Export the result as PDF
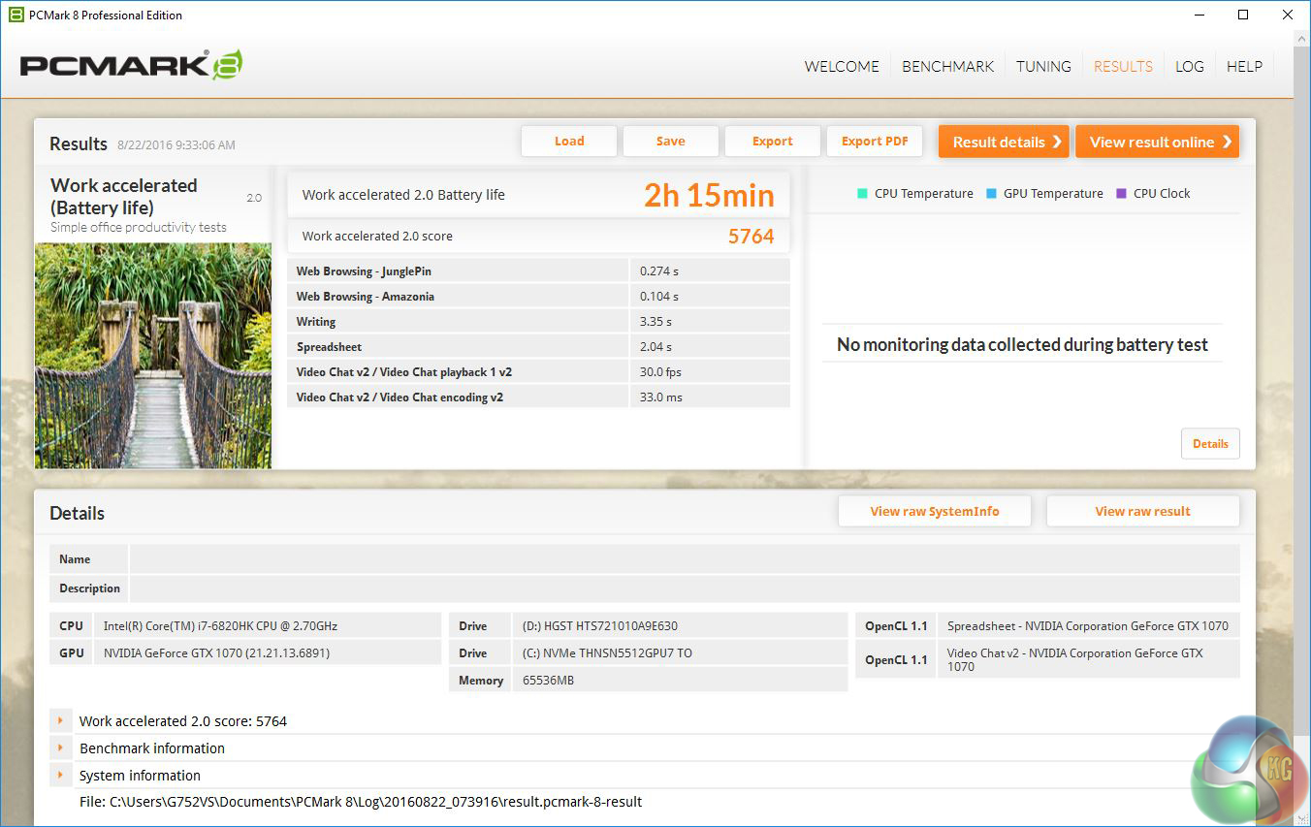 click(874, 142)
